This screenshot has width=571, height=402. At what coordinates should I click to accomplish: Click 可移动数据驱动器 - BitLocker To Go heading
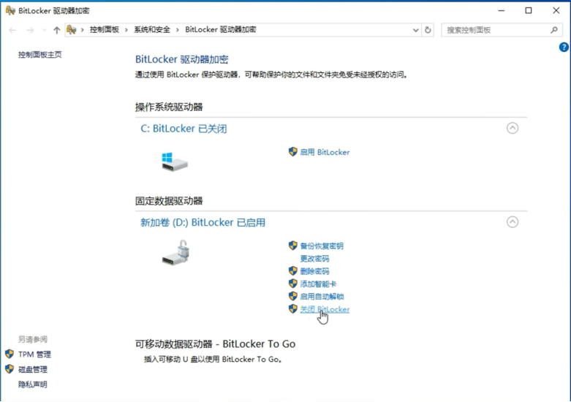tap(215, 344)
